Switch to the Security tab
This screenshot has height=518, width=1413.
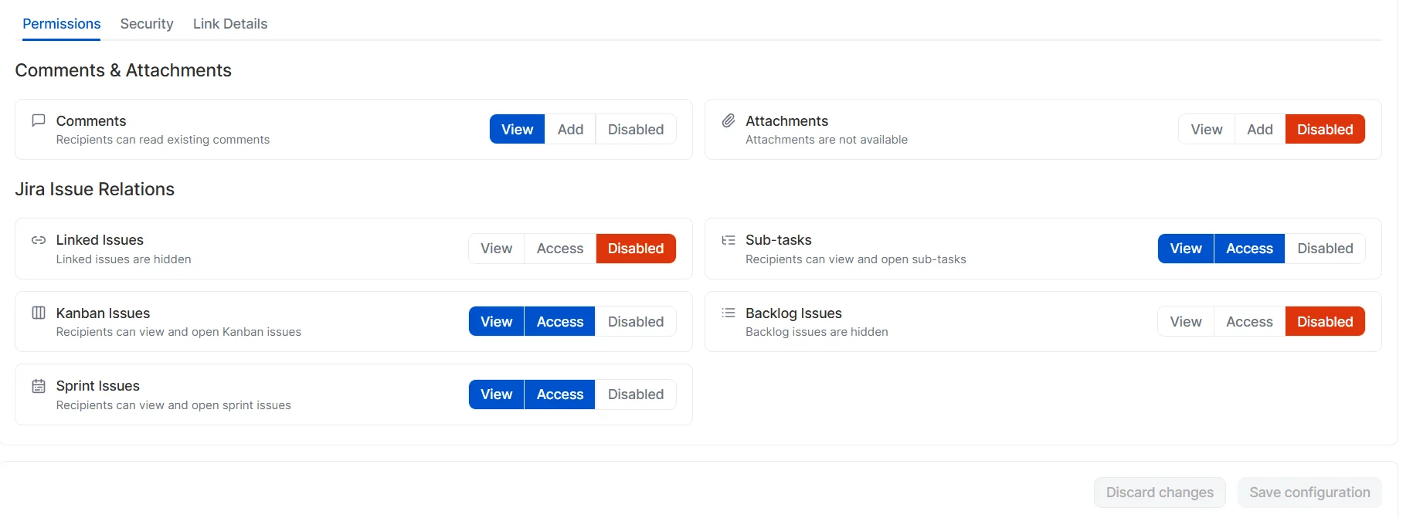click(x=147, y=24)
